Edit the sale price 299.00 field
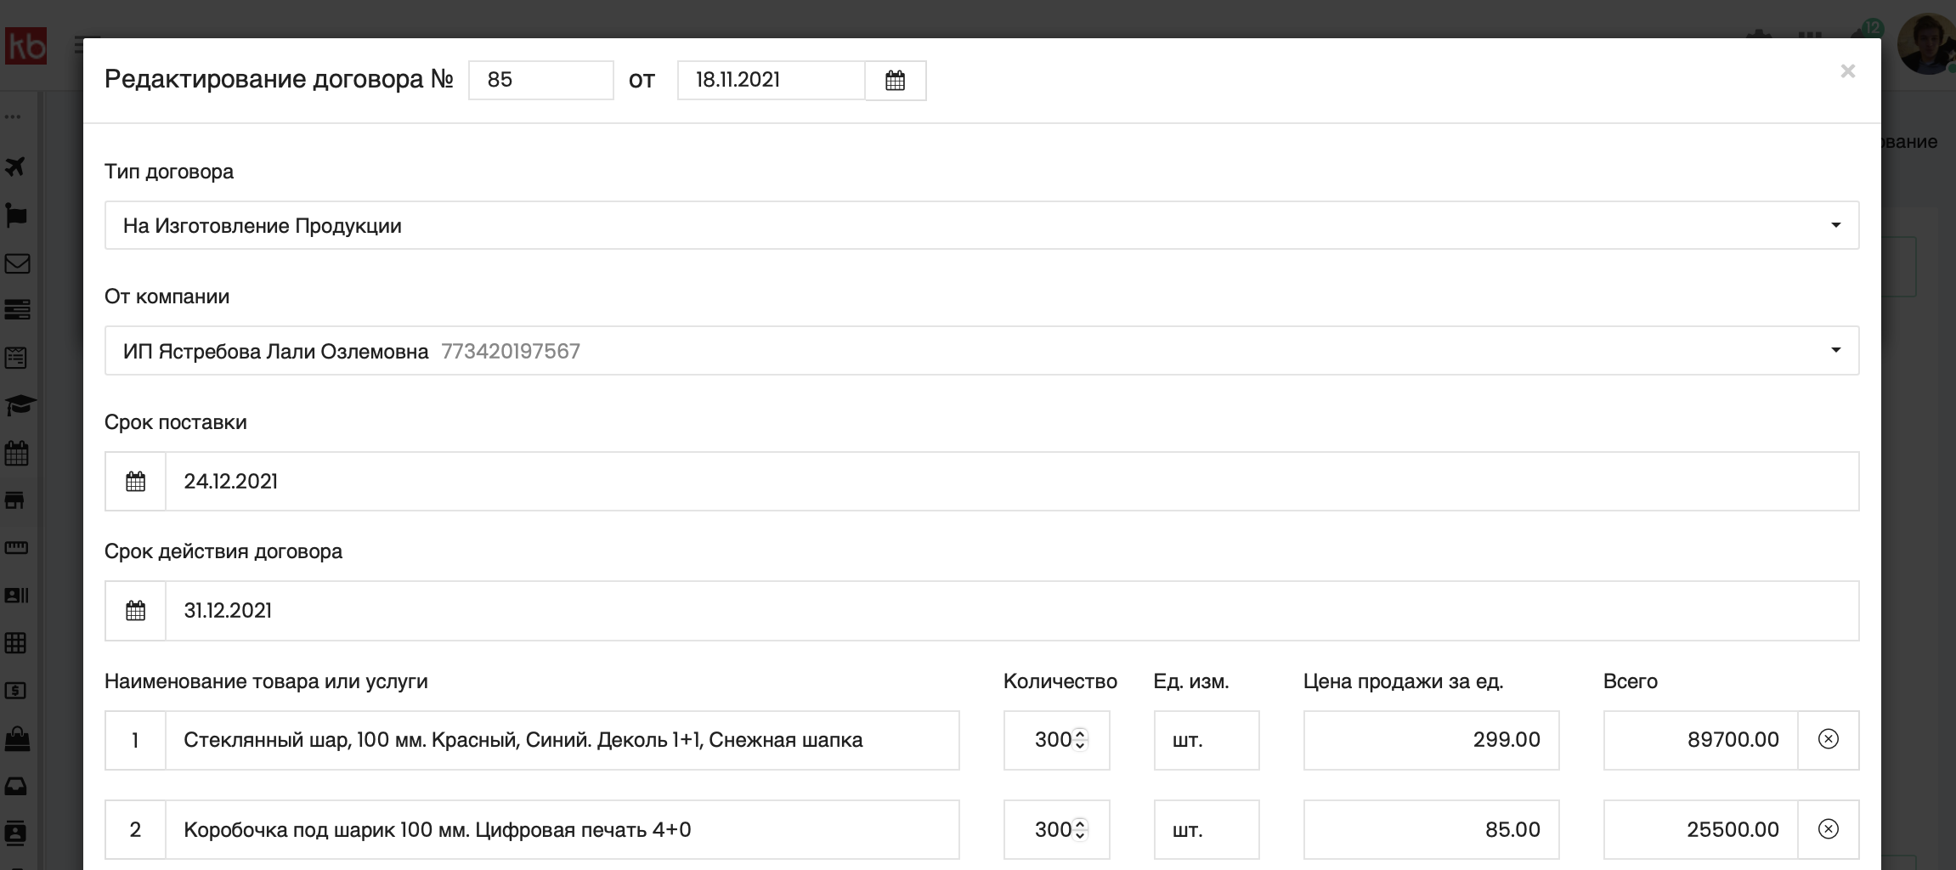1956x870 pixels. pos(1431,740)
